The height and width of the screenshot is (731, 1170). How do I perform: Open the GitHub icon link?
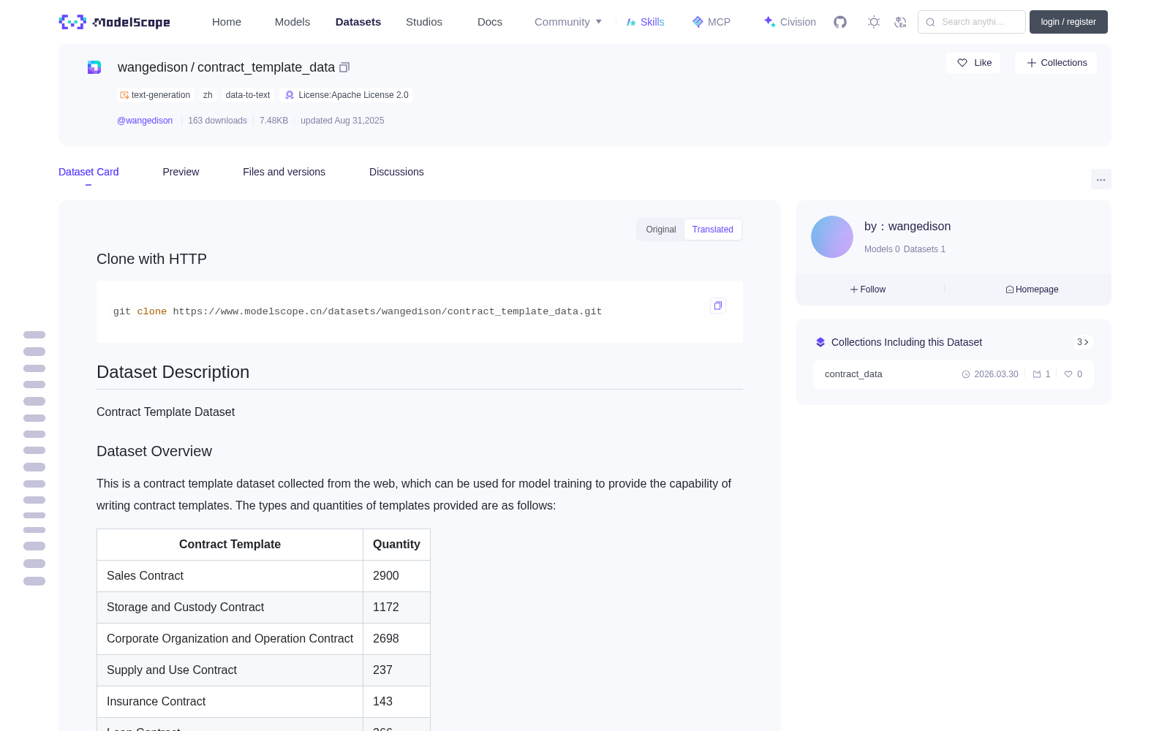840,22
